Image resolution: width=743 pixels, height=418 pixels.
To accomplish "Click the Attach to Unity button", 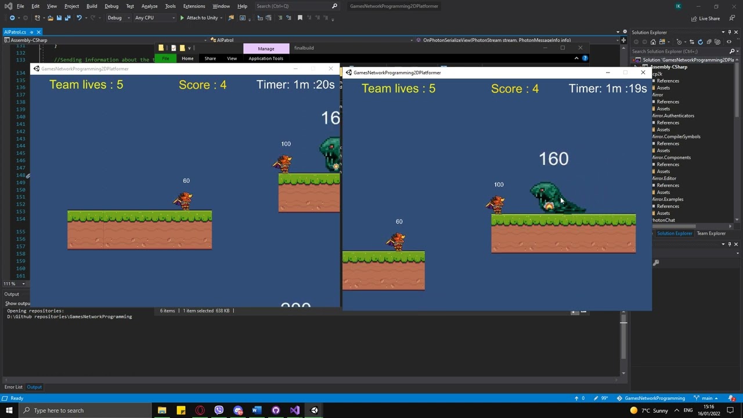I will 199,18.
